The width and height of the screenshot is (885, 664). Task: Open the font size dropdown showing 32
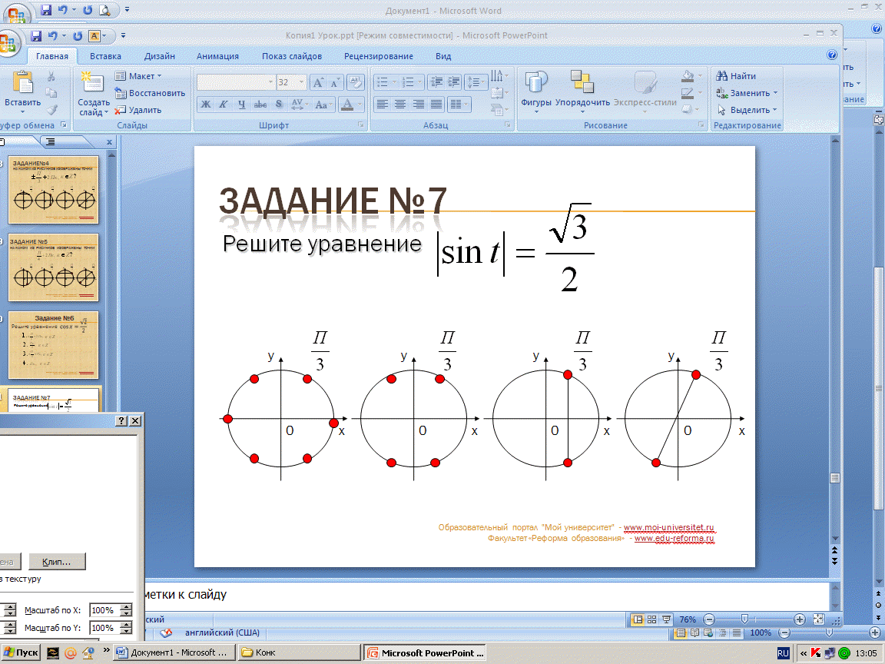coord(301,82)
